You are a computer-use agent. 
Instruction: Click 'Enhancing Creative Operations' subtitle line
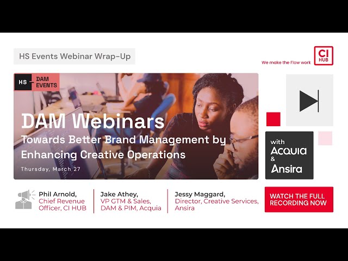click(103, 155)
